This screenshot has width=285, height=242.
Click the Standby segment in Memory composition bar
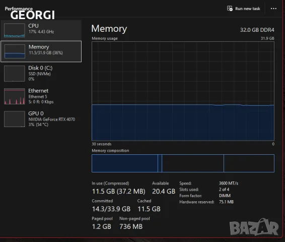point(193,163)
